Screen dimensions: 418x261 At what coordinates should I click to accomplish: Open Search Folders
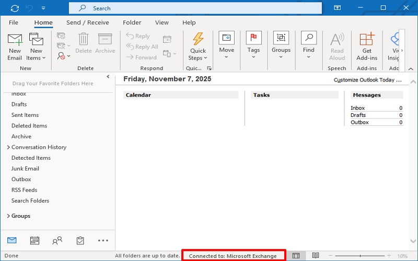30,200
